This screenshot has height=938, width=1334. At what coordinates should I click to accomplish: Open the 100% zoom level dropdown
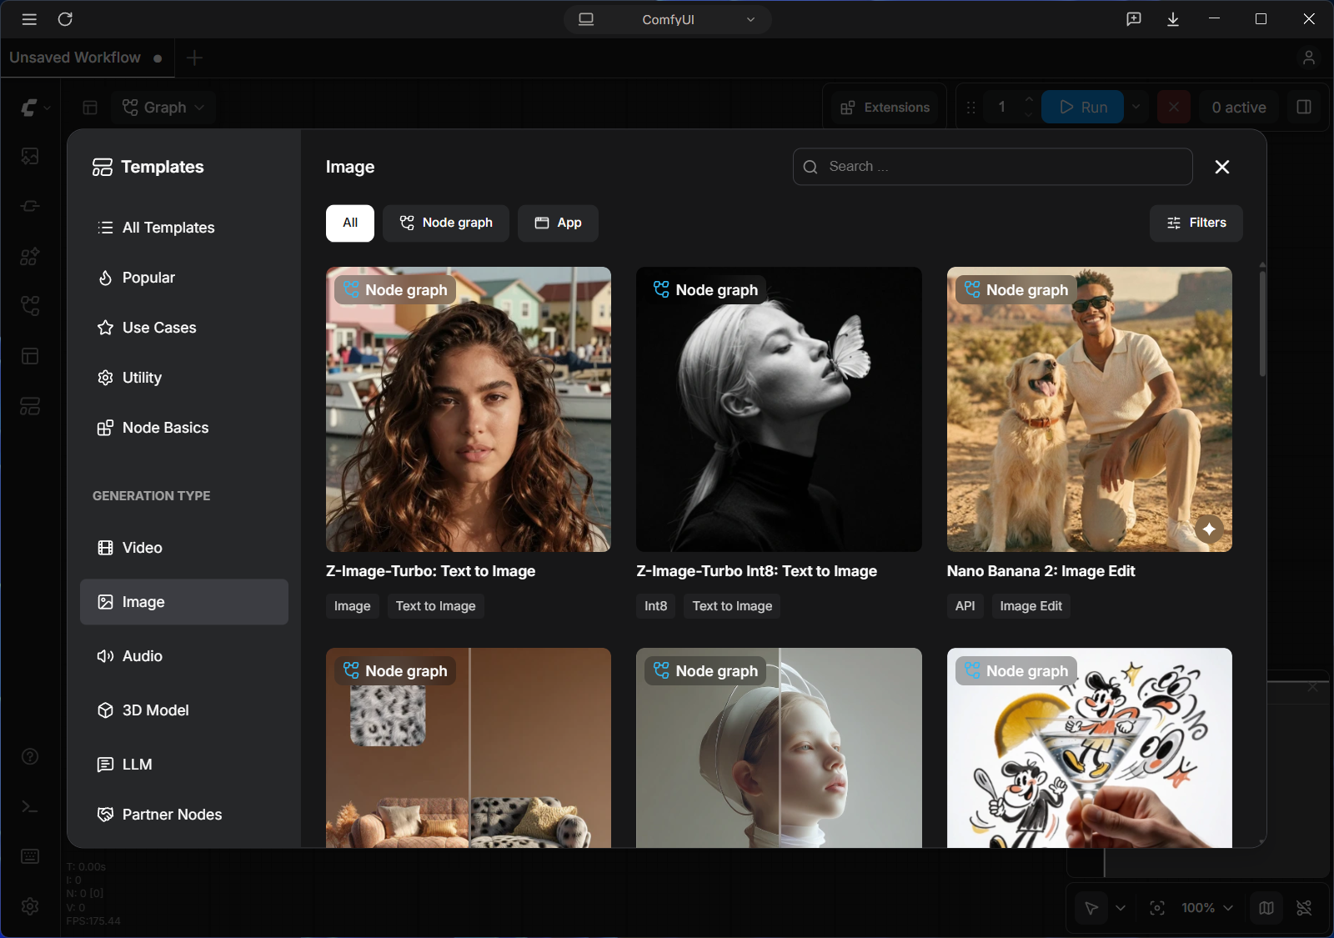point(1206,908)
